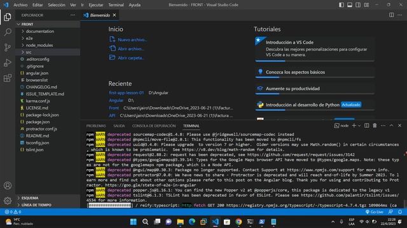Open recent Front project
The image size is (407, 228).
[x=114, y=108]
